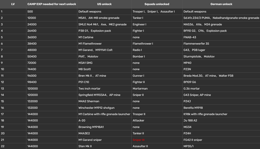Click the K98k with rifle grenade launcher cell
Screen dimensions: 260x149
click(221, 114)
